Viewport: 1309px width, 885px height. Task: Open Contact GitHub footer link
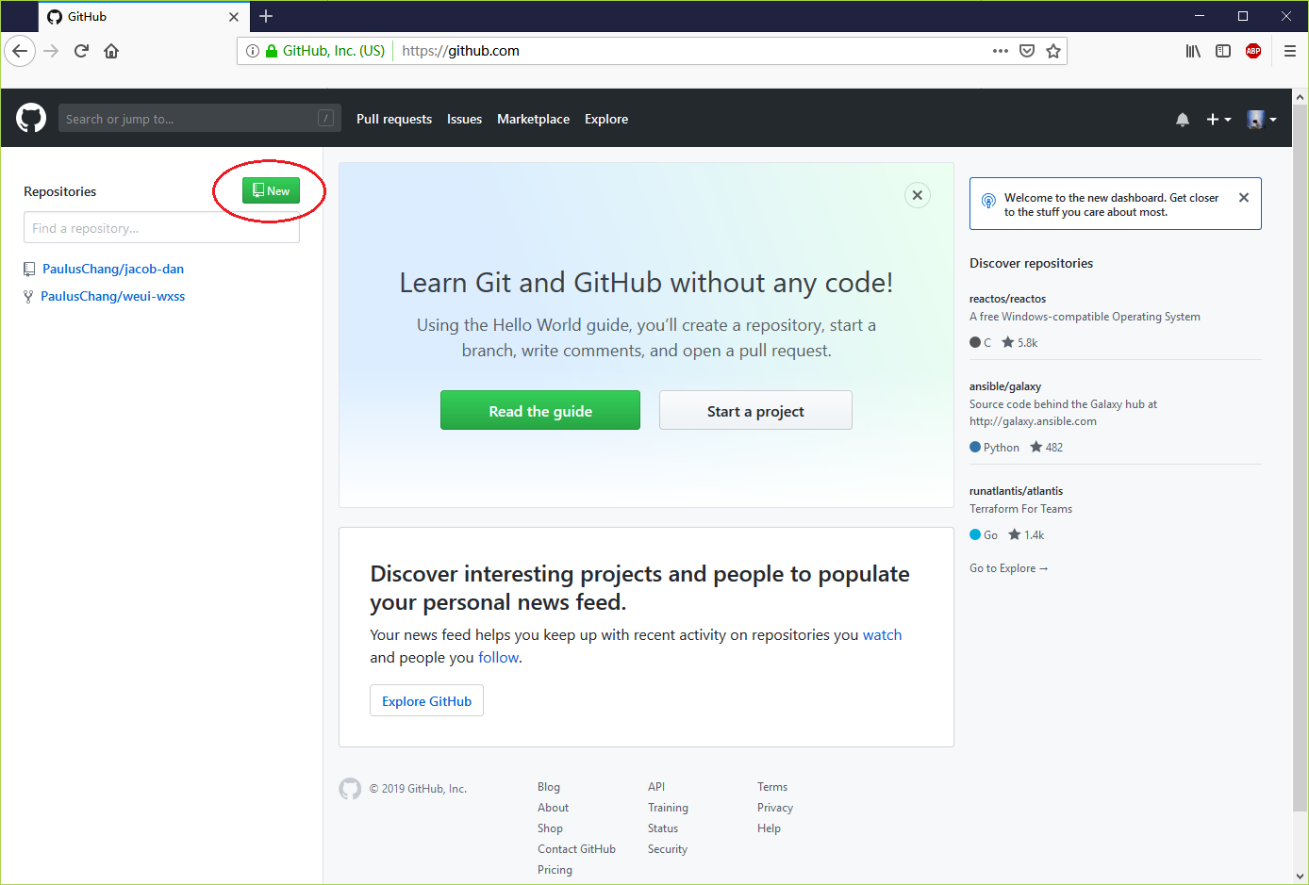pyautogui.click(x=576, y=849)
